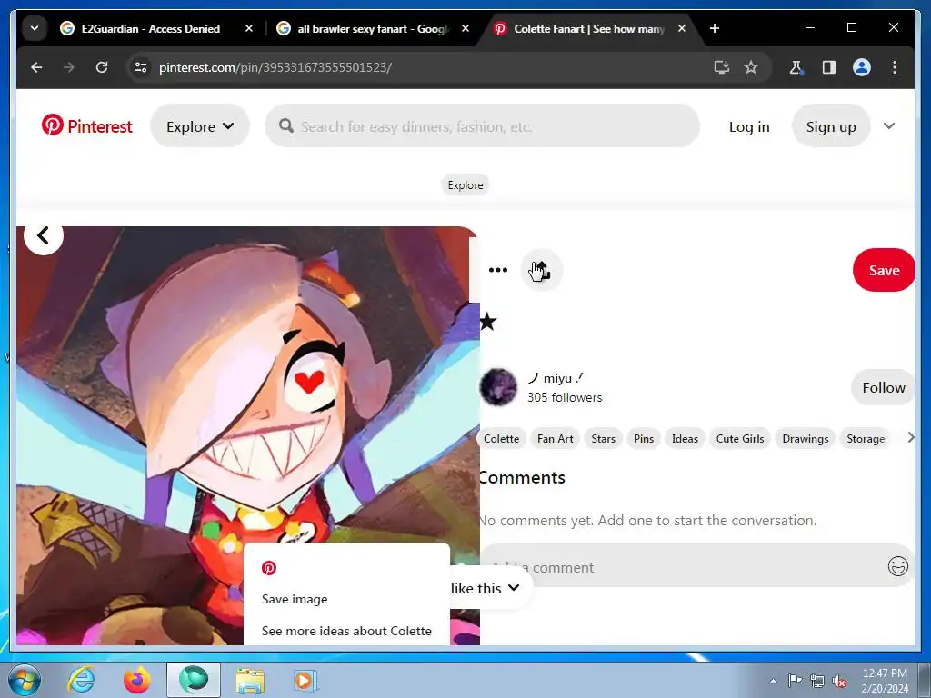The image size is (931, 698).
Task: Open the media player taskbar icon
Action: point(305,680)
